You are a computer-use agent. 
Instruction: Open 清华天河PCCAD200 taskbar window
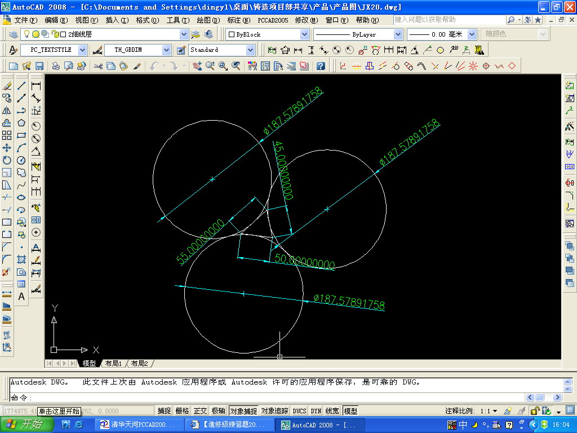pyautogui.click(x=139, y=425)
